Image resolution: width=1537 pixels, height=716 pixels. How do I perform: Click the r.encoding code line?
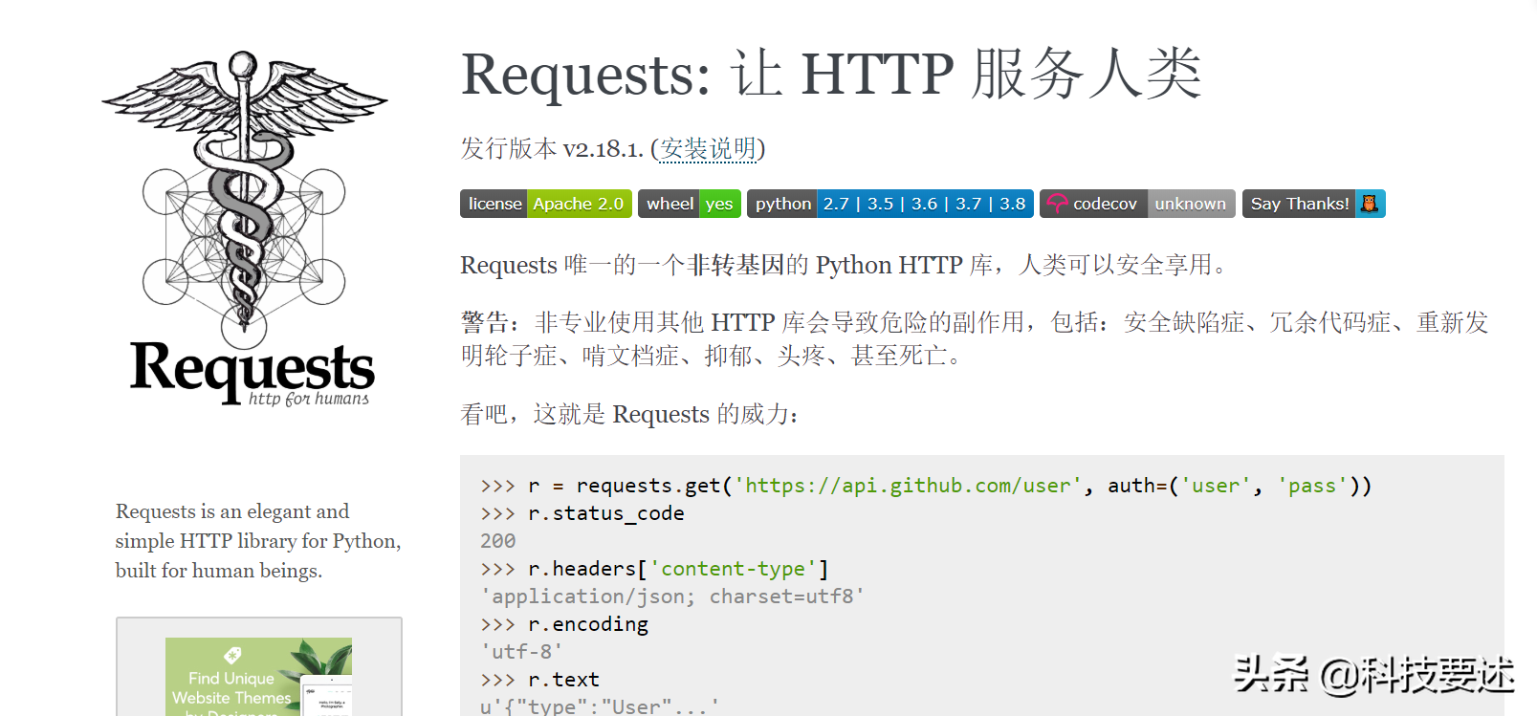click(564, 624)
